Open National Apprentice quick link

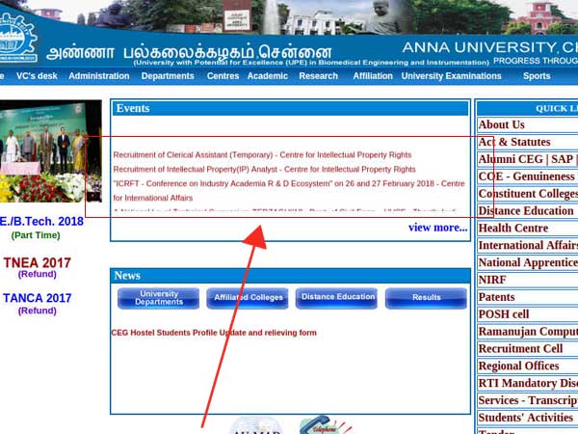527,262
